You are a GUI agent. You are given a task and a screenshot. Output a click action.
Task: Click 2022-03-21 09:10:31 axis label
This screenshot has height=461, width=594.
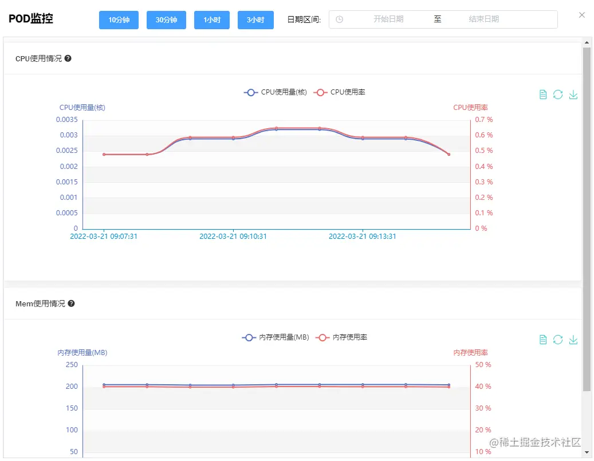click(x=233, y=237)
